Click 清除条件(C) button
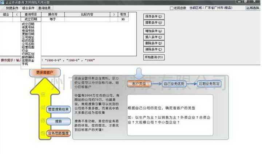 [x=154, y=49]
